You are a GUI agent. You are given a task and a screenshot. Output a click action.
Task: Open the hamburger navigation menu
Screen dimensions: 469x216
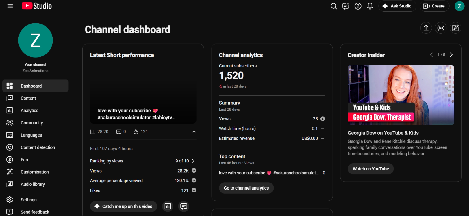pos(10,6)
